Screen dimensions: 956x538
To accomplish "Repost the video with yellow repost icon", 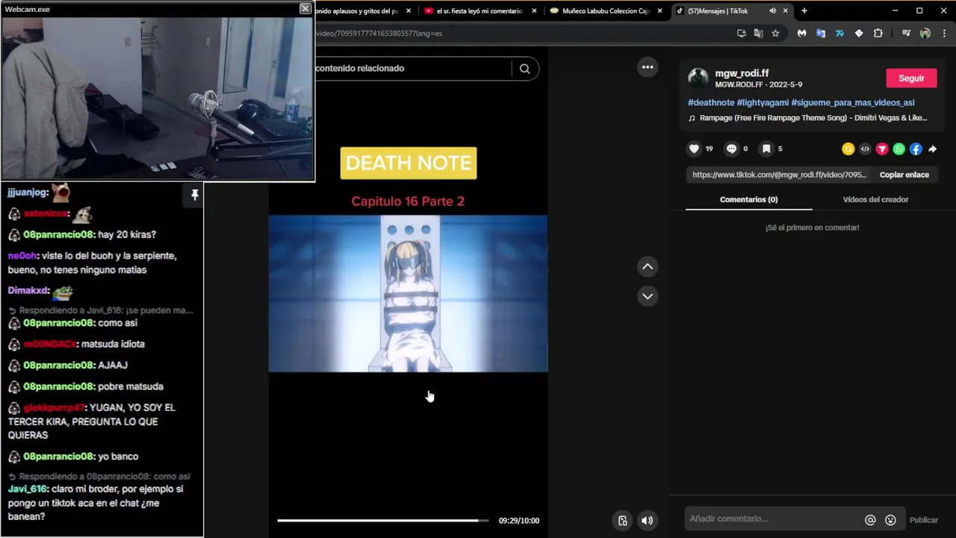I will coord(848,149).
